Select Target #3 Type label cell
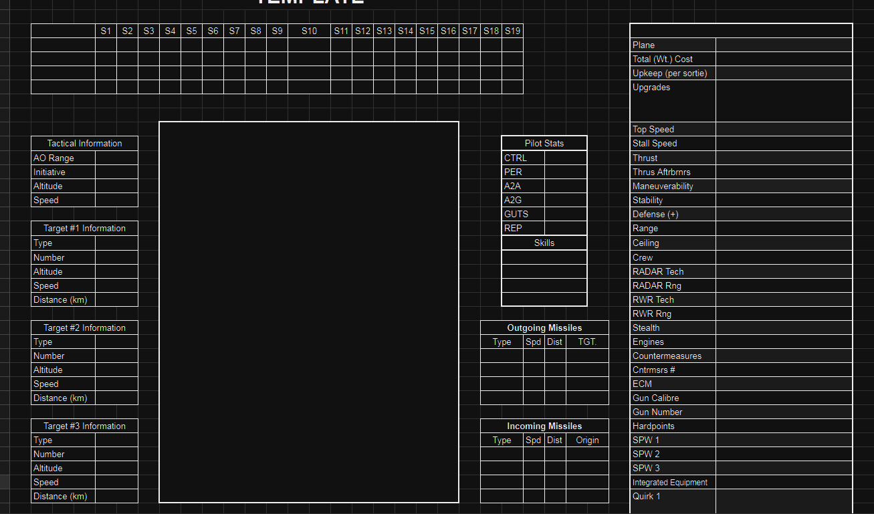The height and width of the screenshot is (514, 874). click(x=64, y=440)
